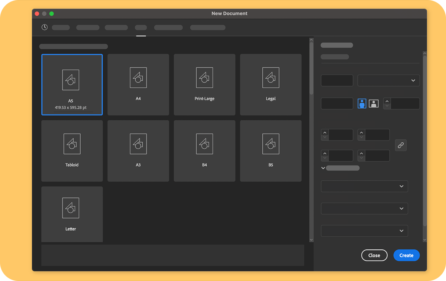Choose the Print-Large preset
The image size is (446, 281).
[x=204, y=84]
